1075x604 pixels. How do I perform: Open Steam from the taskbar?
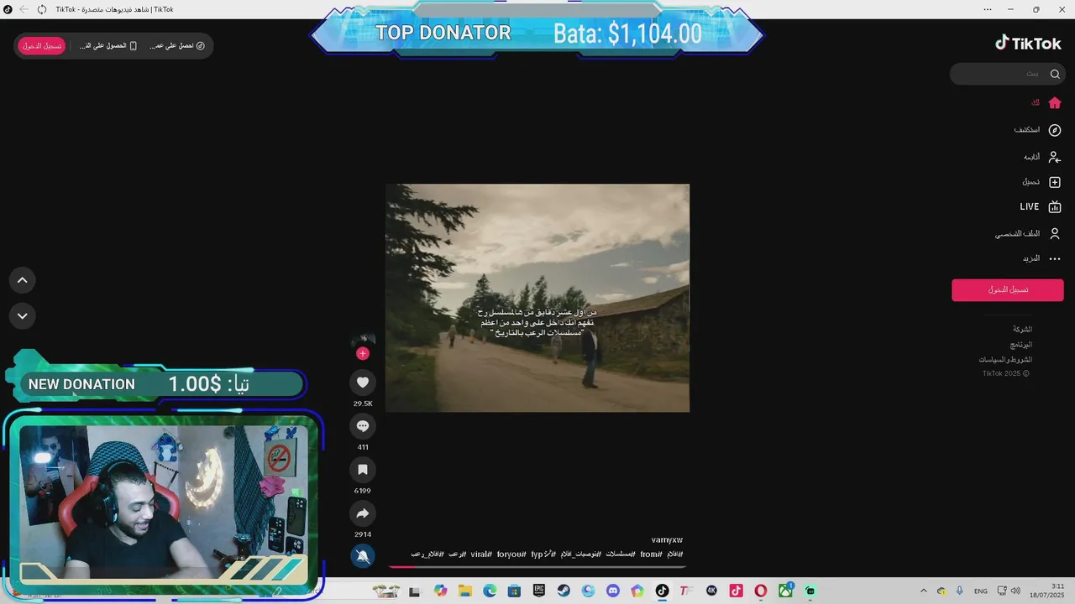click(564, 591)
